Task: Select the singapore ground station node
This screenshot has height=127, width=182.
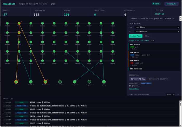Action: [x=89, y=82]
